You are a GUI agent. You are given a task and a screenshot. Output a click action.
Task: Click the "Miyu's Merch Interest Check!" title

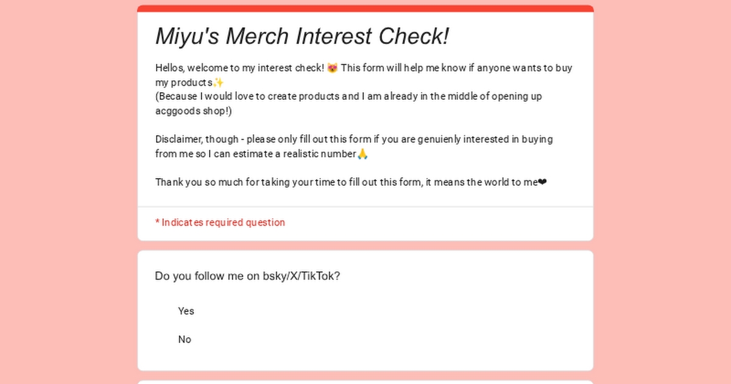click(x=302, y=36)
